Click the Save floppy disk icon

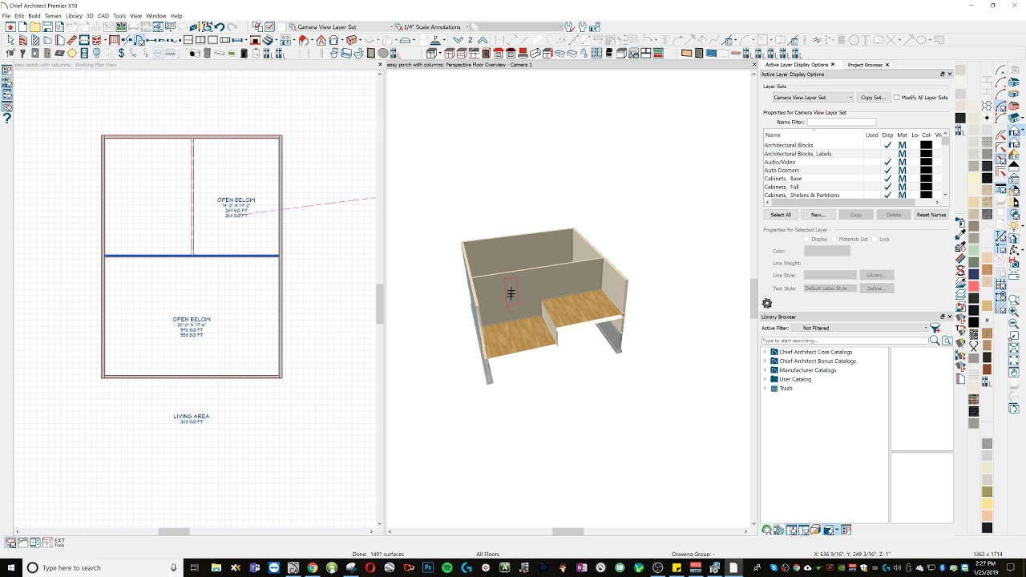[47, 26]
